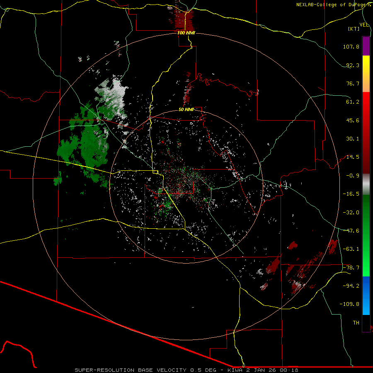This screenshot has height=373, width=373.
Task: Select the -47.6 legend value
Action: 351,230
